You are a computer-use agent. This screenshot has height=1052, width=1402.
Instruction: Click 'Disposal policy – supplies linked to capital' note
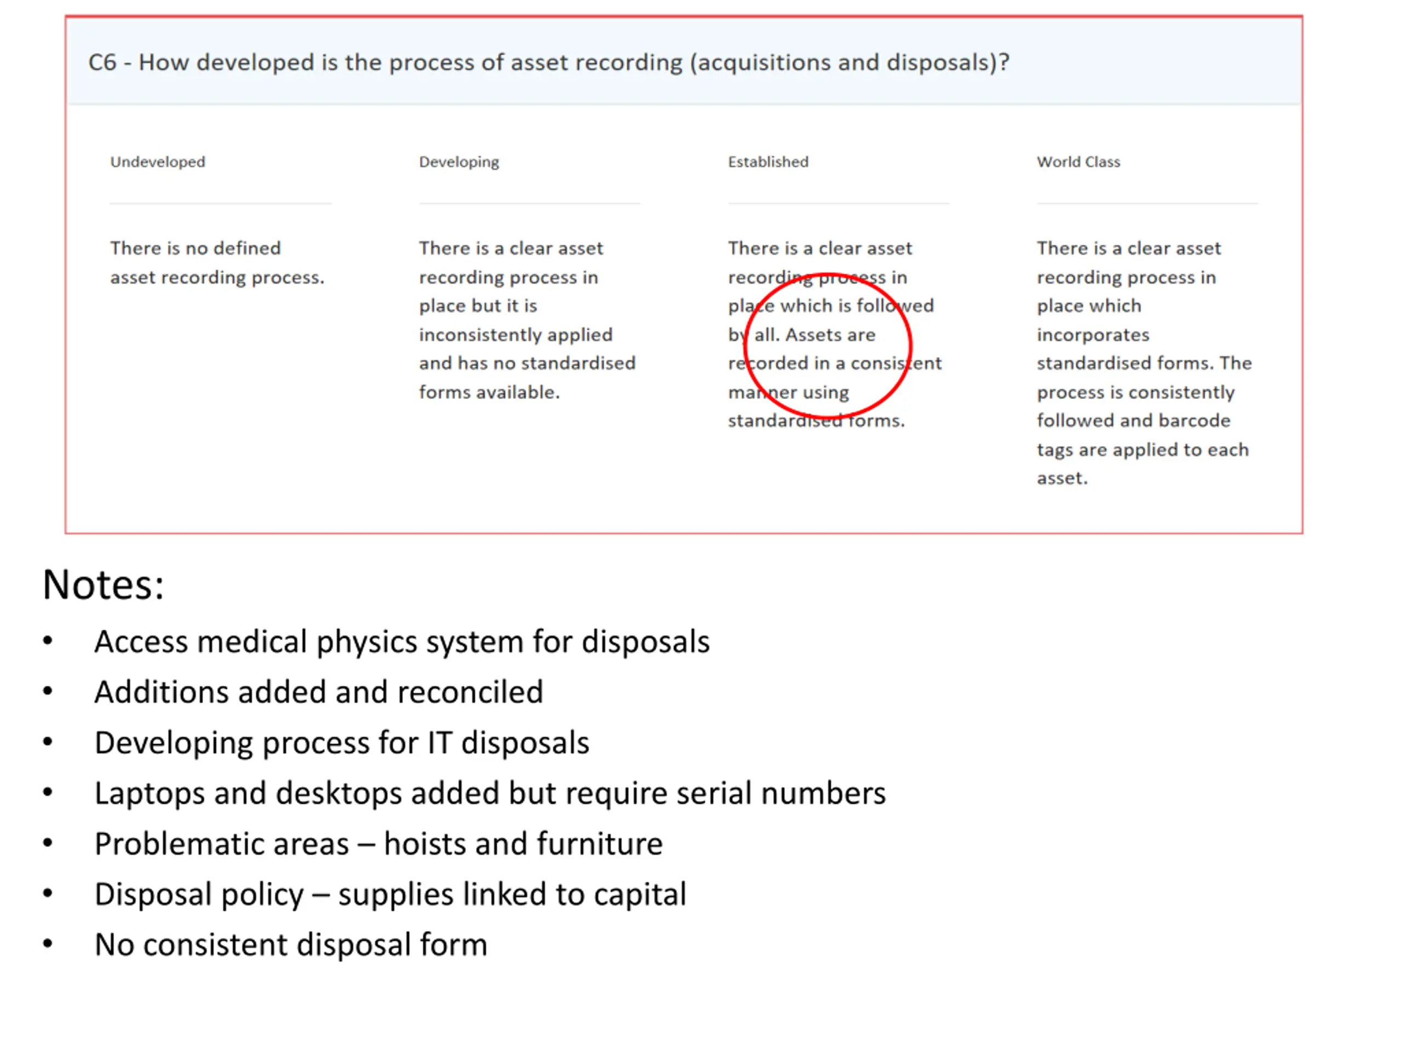point(390,895)
